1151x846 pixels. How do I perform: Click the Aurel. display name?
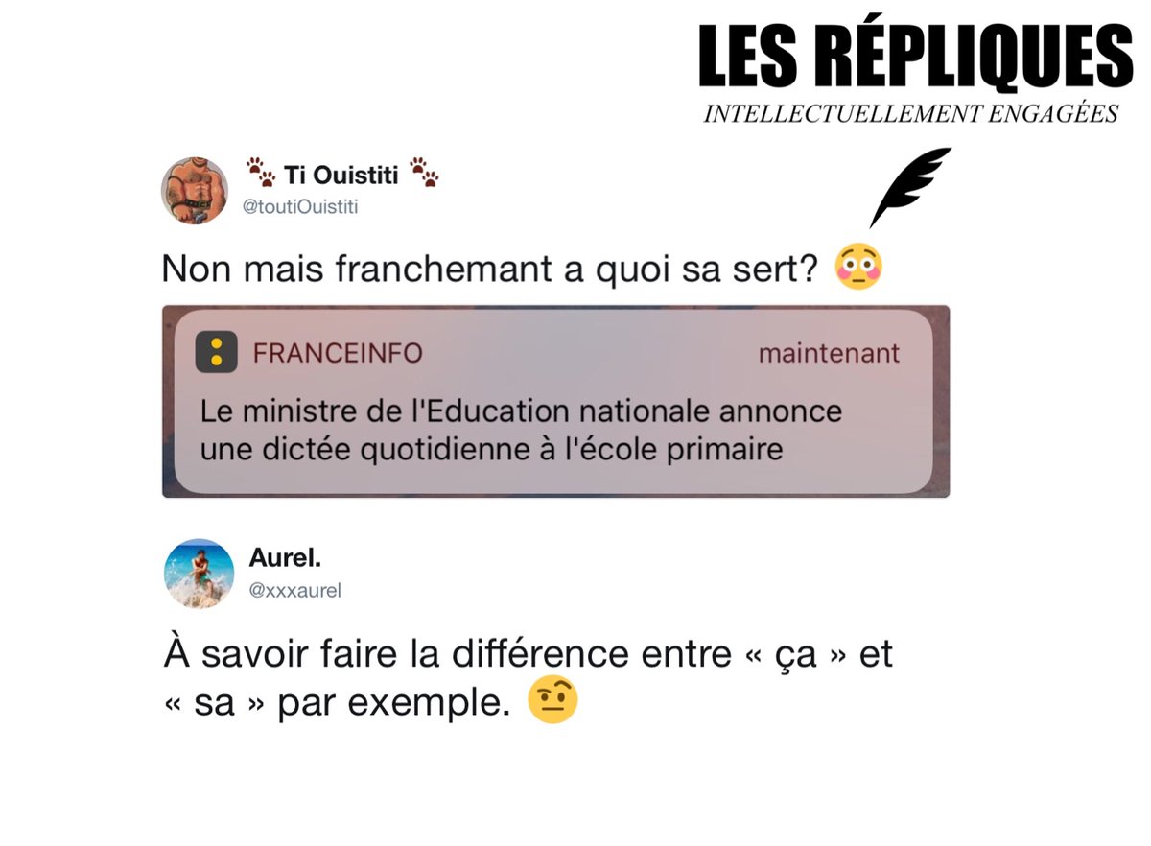(x=285, y=558)
